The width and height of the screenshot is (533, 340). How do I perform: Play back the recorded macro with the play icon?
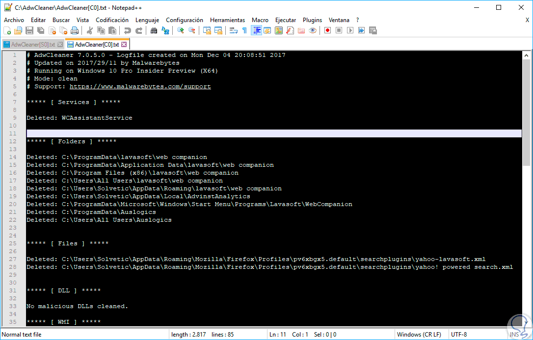[x=350, y=30]
